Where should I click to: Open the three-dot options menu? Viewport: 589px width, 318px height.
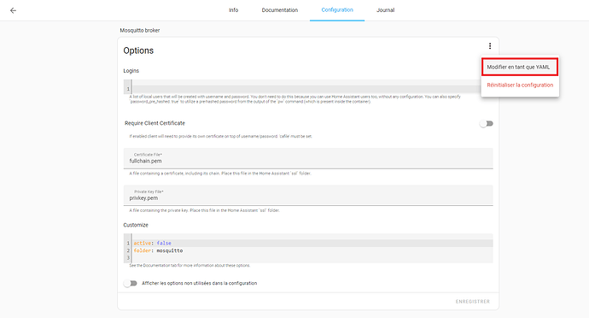point(490,46)
